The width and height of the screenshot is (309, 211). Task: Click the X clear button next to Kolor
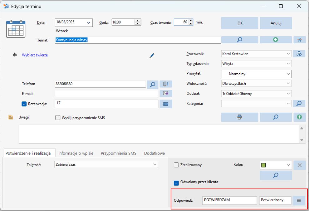point(299,165)
